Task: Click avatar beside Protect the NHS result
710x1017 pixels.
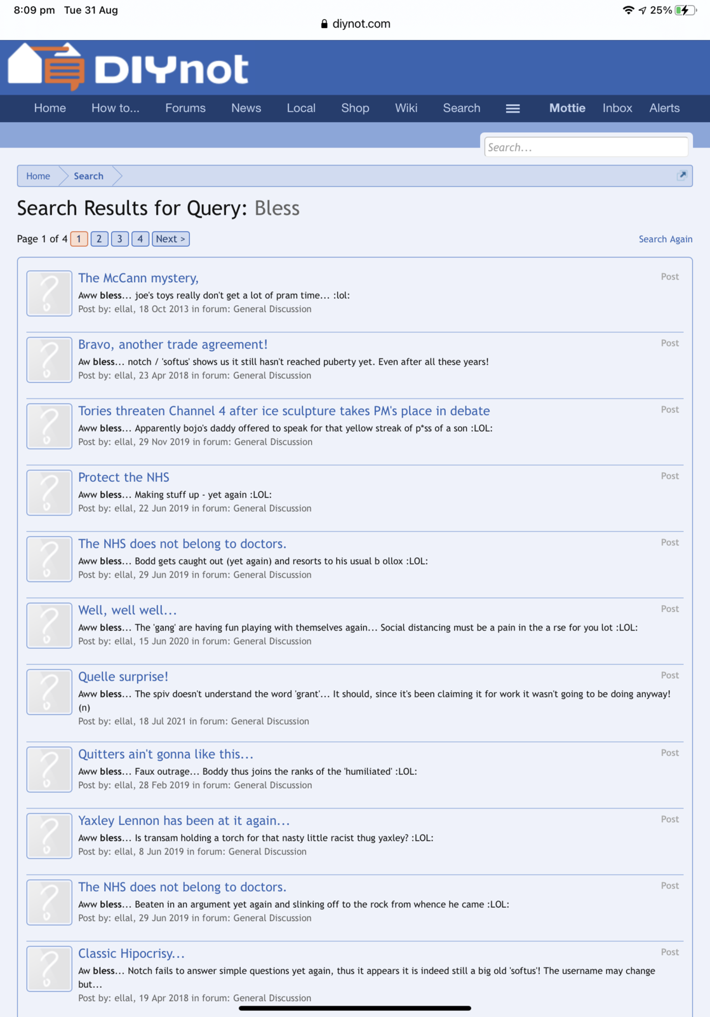Action: coord(49,493)
